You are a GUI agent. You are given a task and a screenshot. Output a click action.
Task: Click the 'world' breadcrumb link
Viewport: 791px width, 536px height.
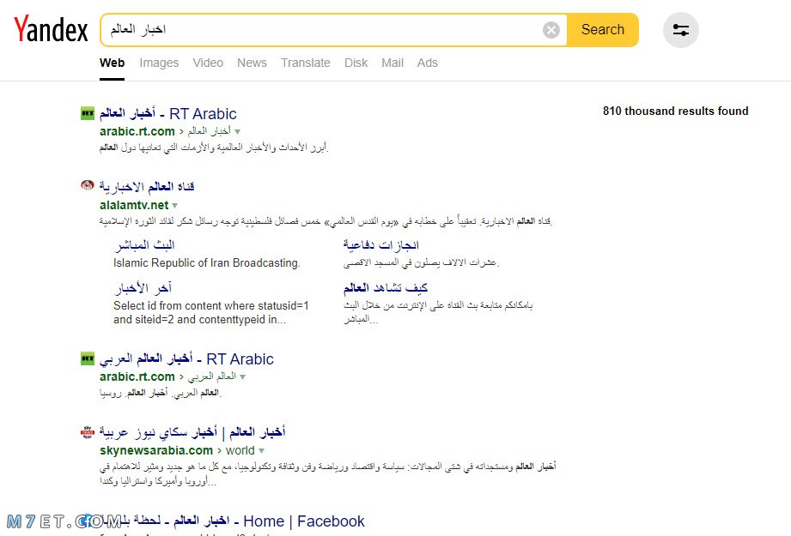[x=240, y=450]
